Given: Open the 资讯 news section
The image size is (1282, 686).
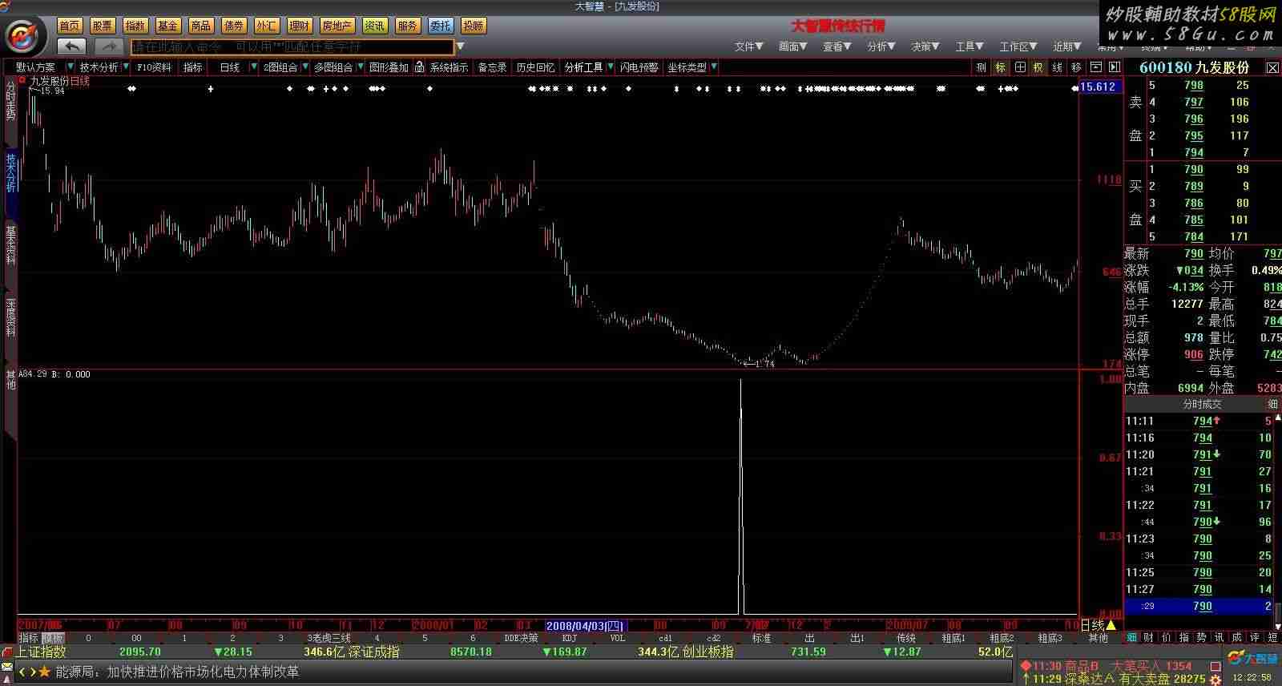Looking at the screenshot, I should [x=374, y=26].
